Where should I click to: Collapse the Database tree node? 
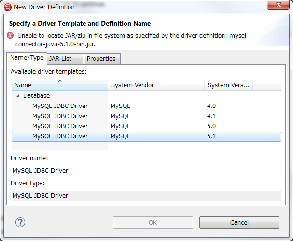click(18, 96)
